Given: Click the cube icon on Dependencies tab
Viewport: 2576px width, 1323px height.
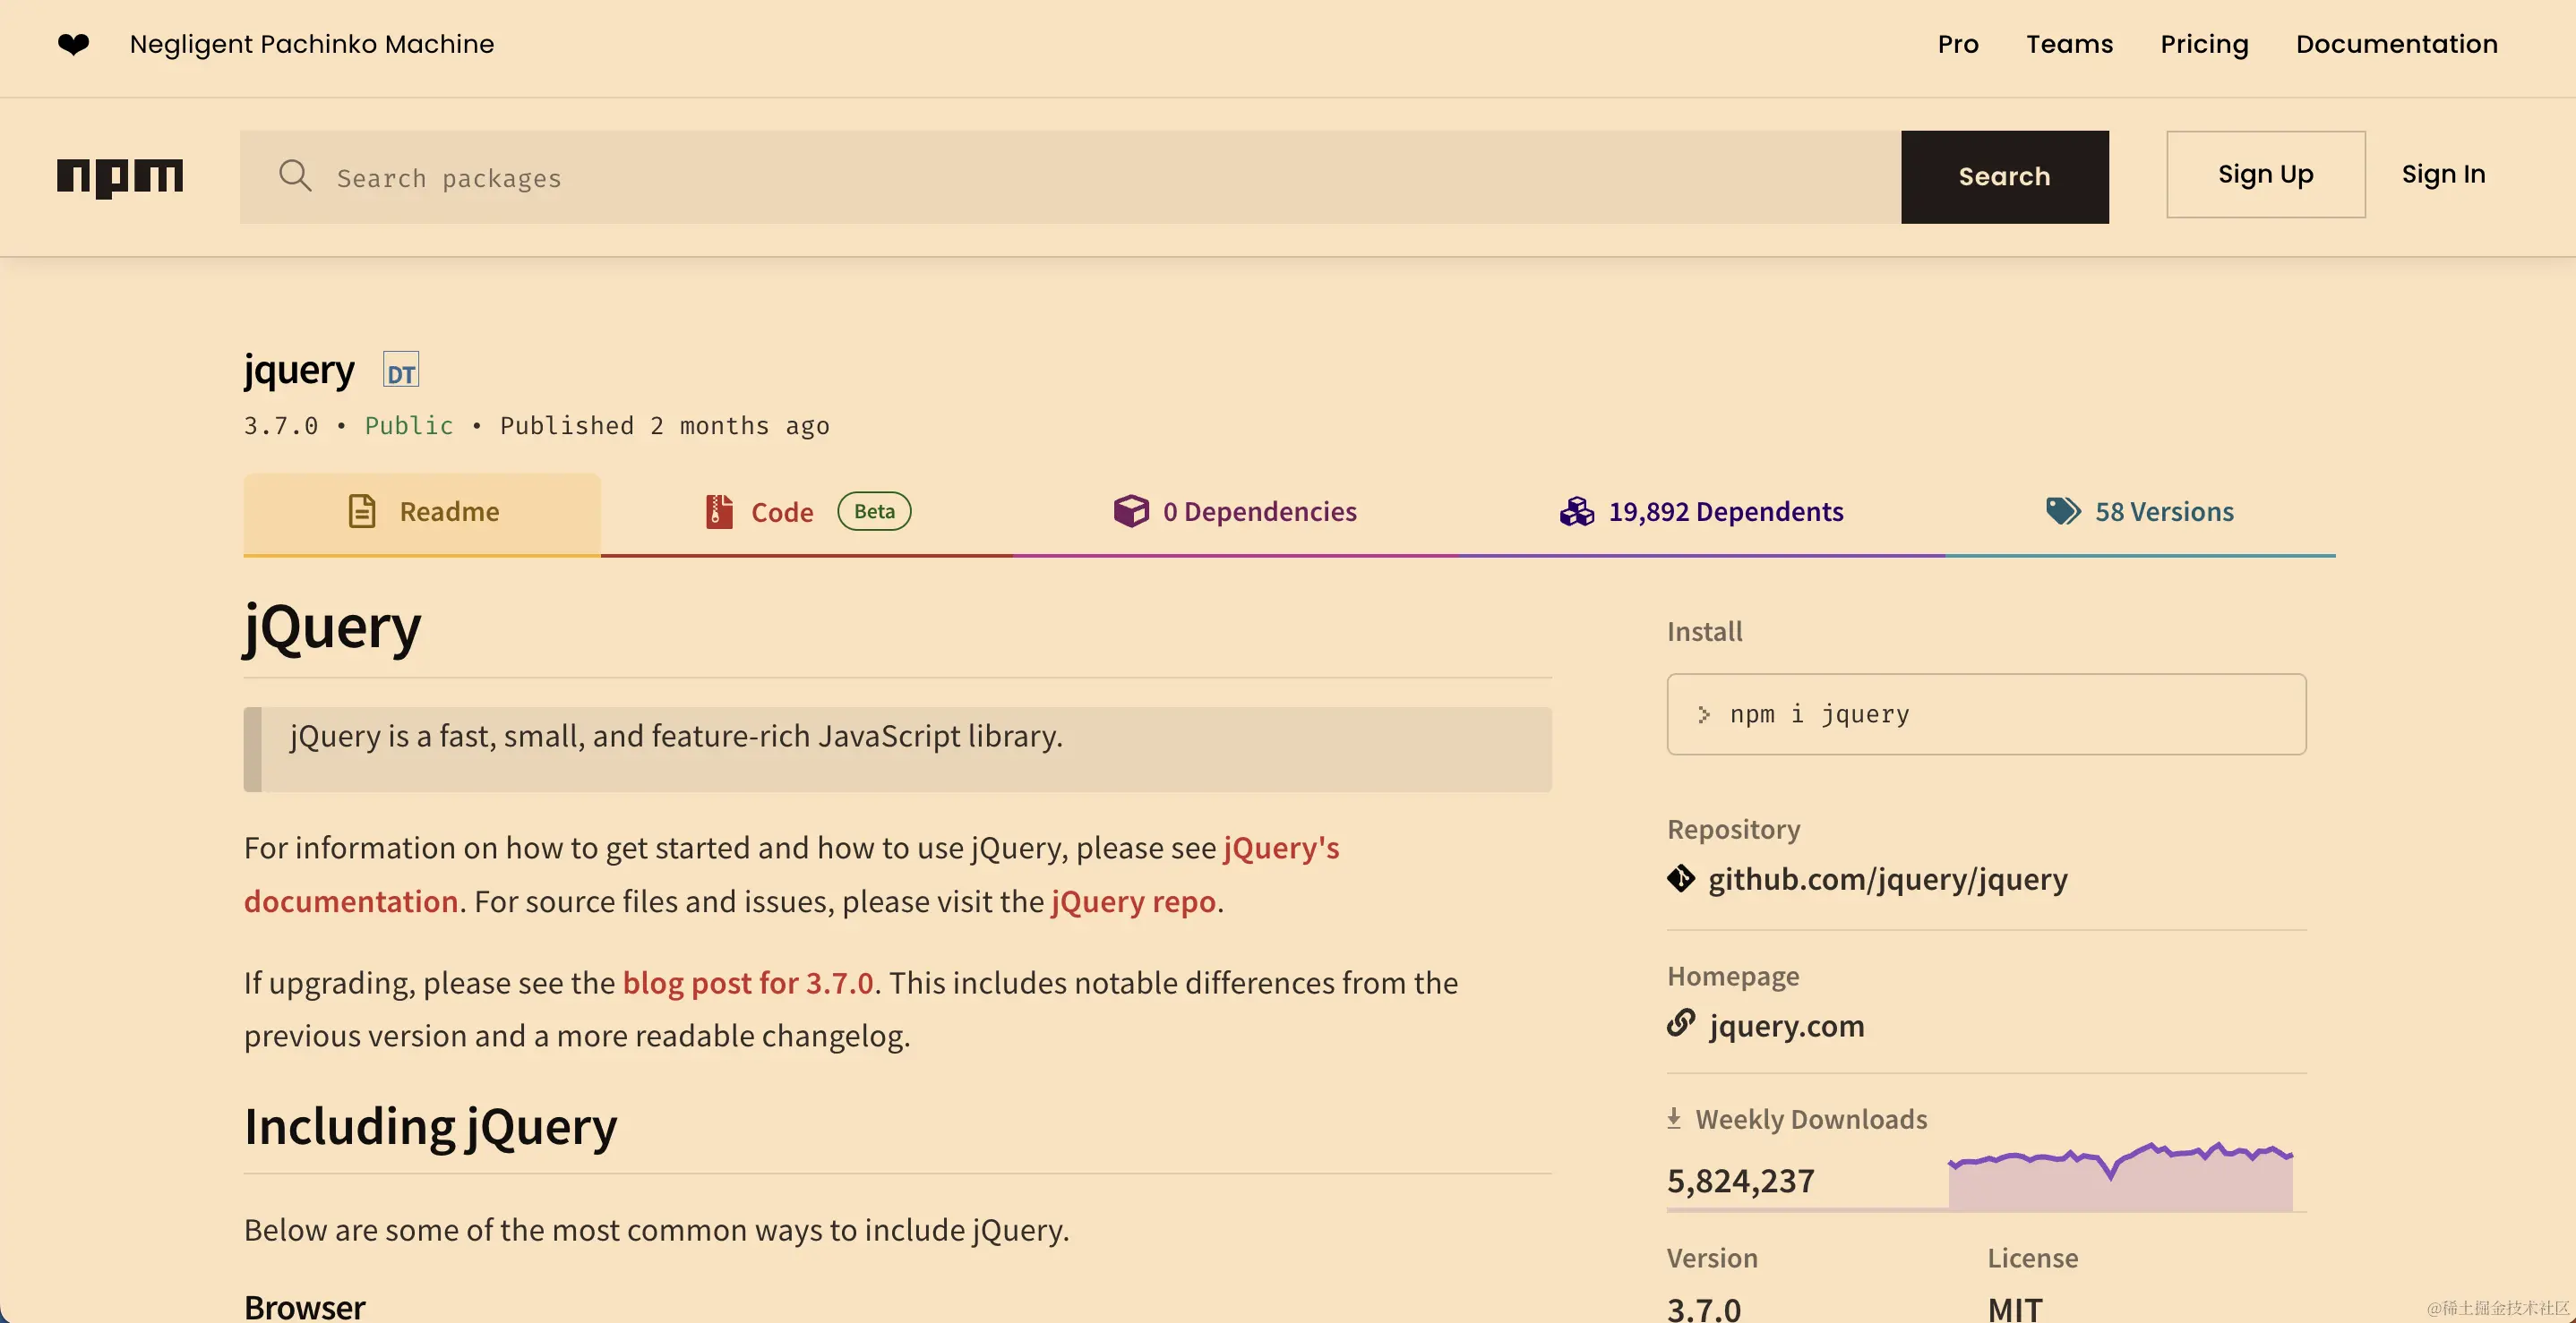Looking at the screenshot, I should [1131, 510].
